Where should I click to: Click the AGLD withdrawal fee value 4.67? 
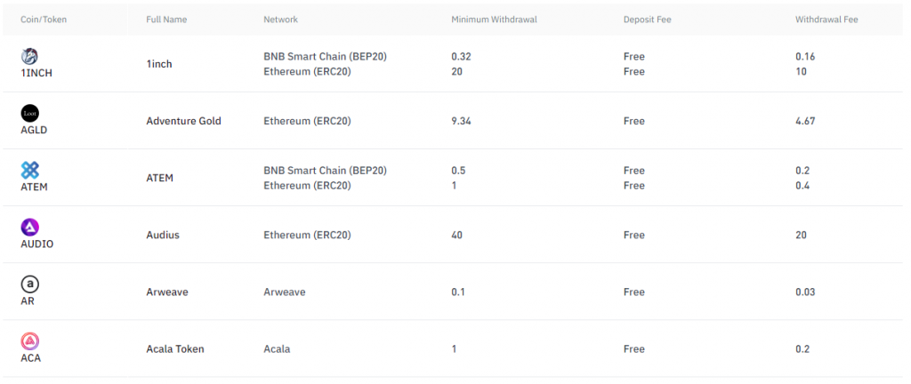tap(805, 121)
